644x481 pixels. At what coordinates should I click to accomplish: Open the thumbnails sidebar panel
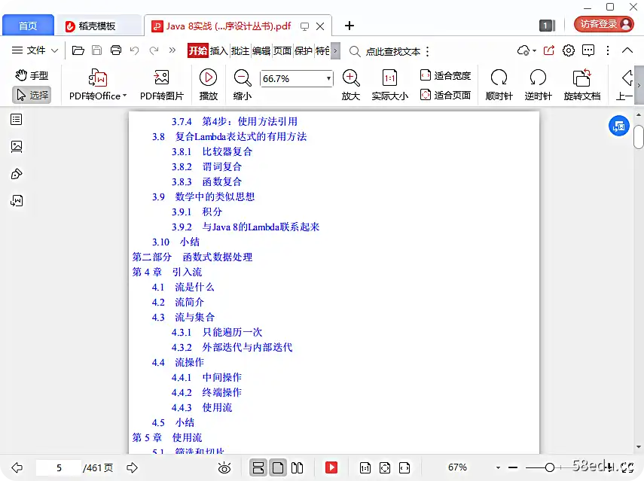pyautogui.click(x=17, y=147)
